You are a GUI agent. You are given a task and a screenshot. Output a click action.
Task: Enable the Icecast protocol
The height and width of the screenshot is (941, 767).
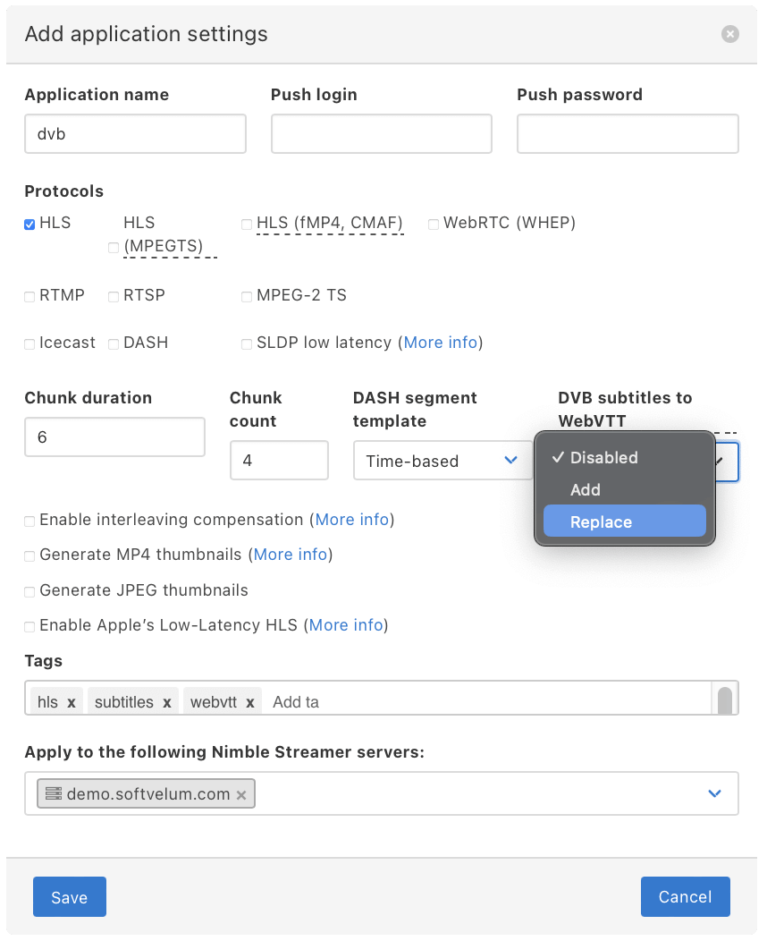click(x=28, y=343)
